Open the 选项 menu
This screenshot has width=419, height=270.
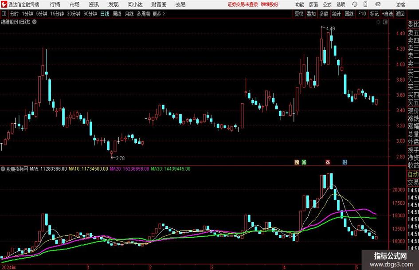[x=341, y=4]
